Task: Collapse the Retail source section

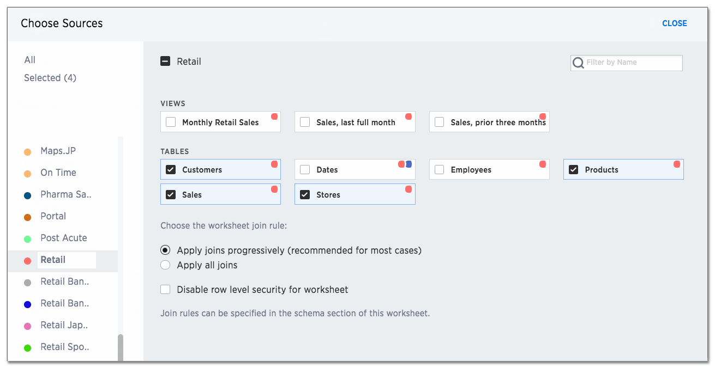Action: tap(165, 61)
